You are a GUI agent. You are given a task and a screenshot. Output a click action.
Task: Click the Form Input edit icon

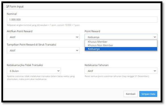pyautogui.click(x=7, y=7)
